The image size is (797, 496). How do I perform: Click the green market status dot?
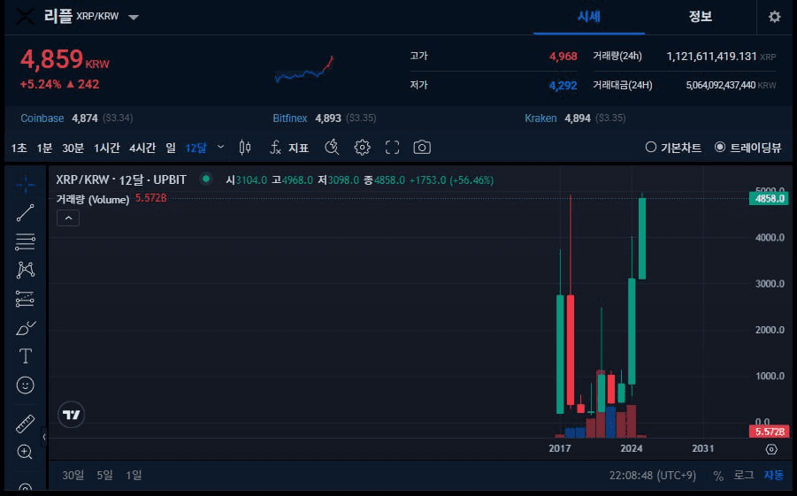click(x=206, y=179)
